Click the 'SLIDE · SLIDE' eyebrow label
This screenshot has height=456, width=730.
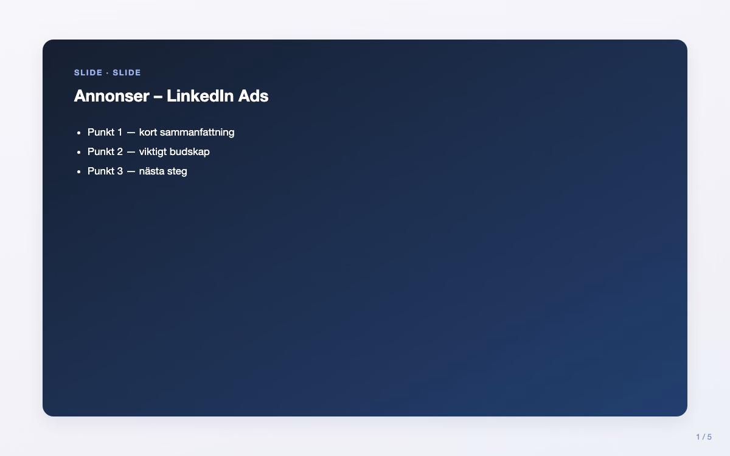(x=108, y=72)
